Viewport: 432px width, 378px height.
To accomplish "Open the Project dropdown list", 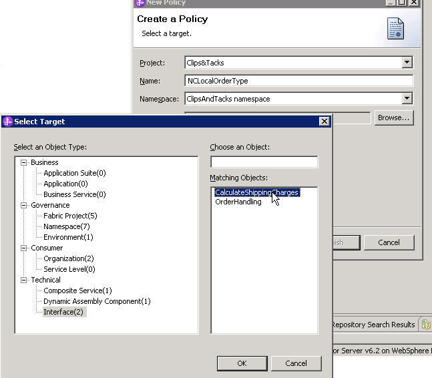I will [407, 63].
